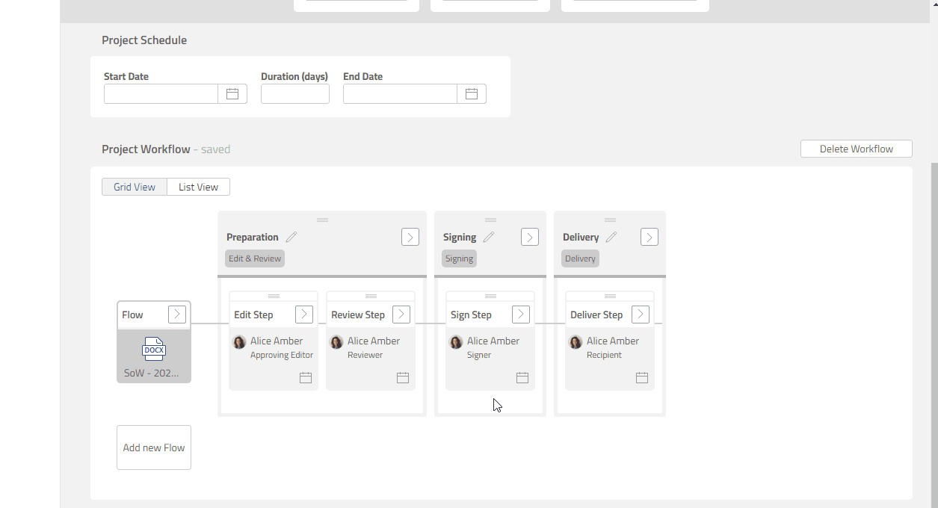Expand the Edit Step arrow
The height and width of the screenshot is (508, 938).
(304, 315)
